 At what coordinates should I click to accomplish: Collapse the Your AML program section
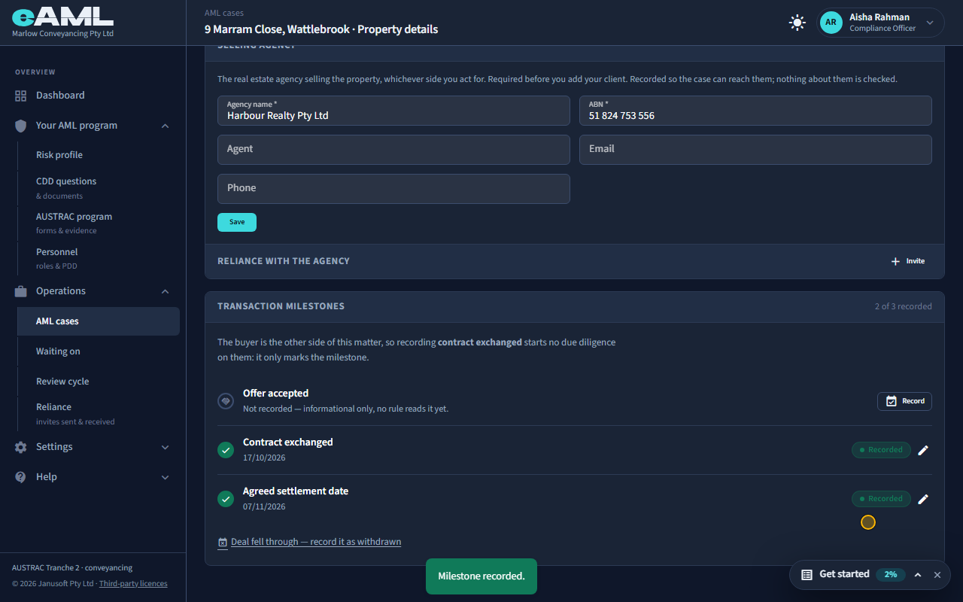coord(166,126)
